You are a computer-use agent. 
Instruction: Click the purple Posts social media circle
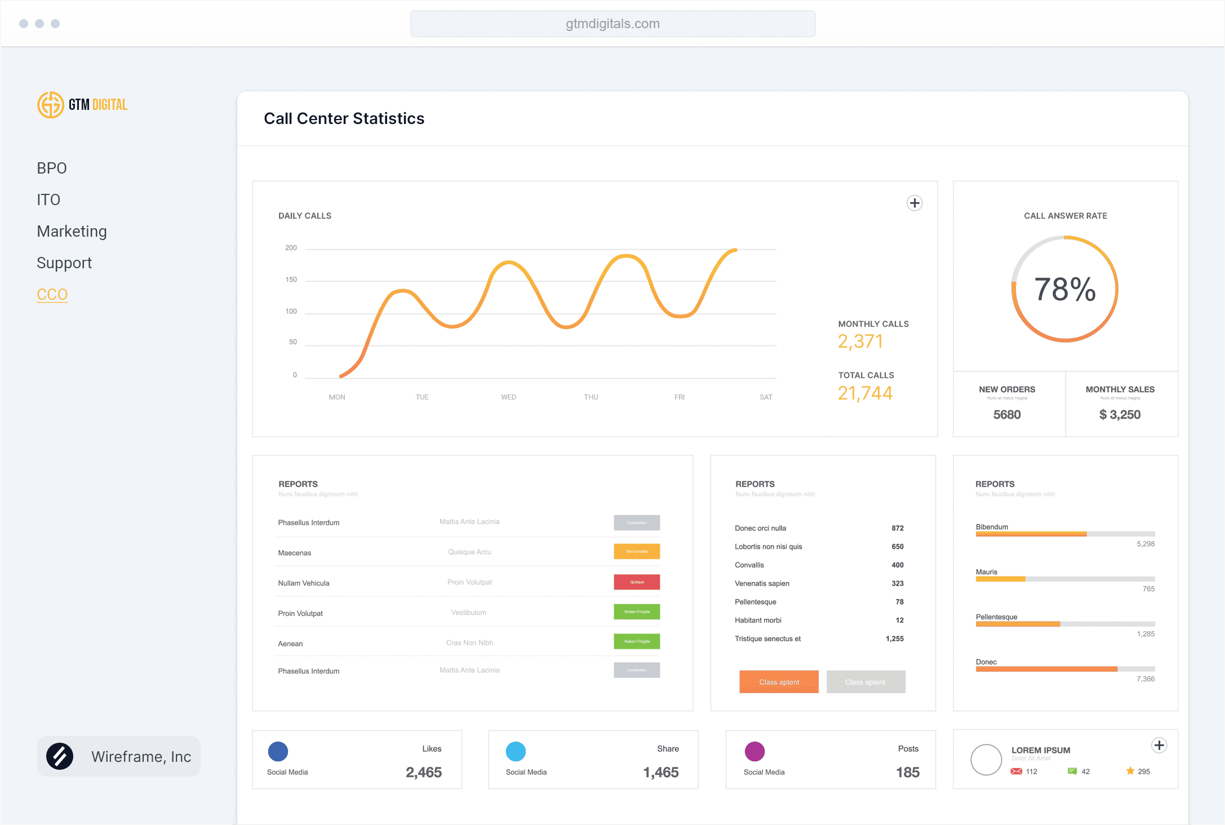pos(754,751)
